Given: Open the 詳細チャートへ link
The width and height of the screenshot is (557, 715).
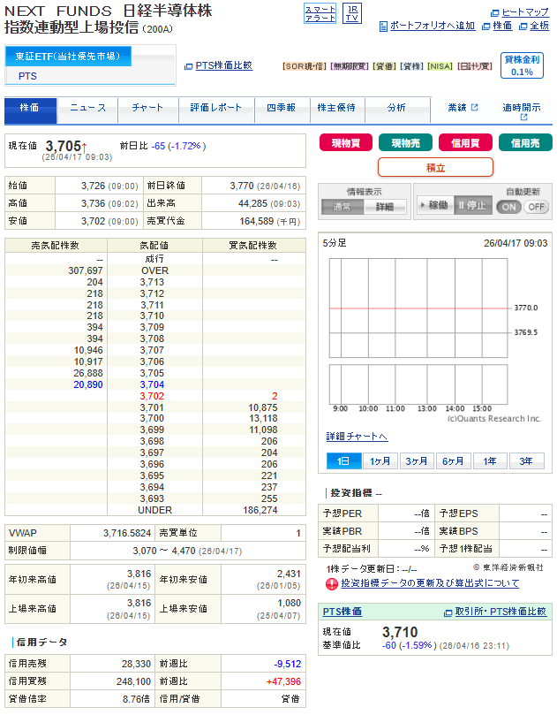Looking at the screenshot, I should tap(356, 437).
